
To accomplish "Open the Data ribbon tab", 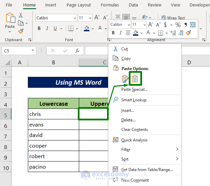I will click(x=133, y=5).
